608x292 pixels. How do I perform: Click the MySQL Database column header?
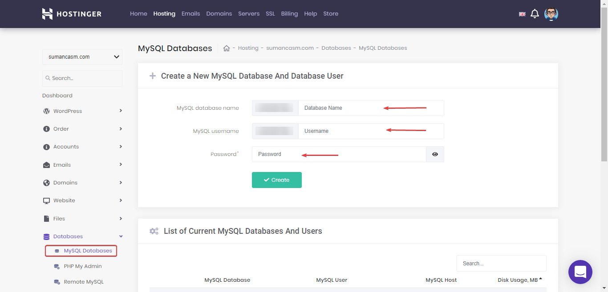pyautogui.click(x=227, y=280)
